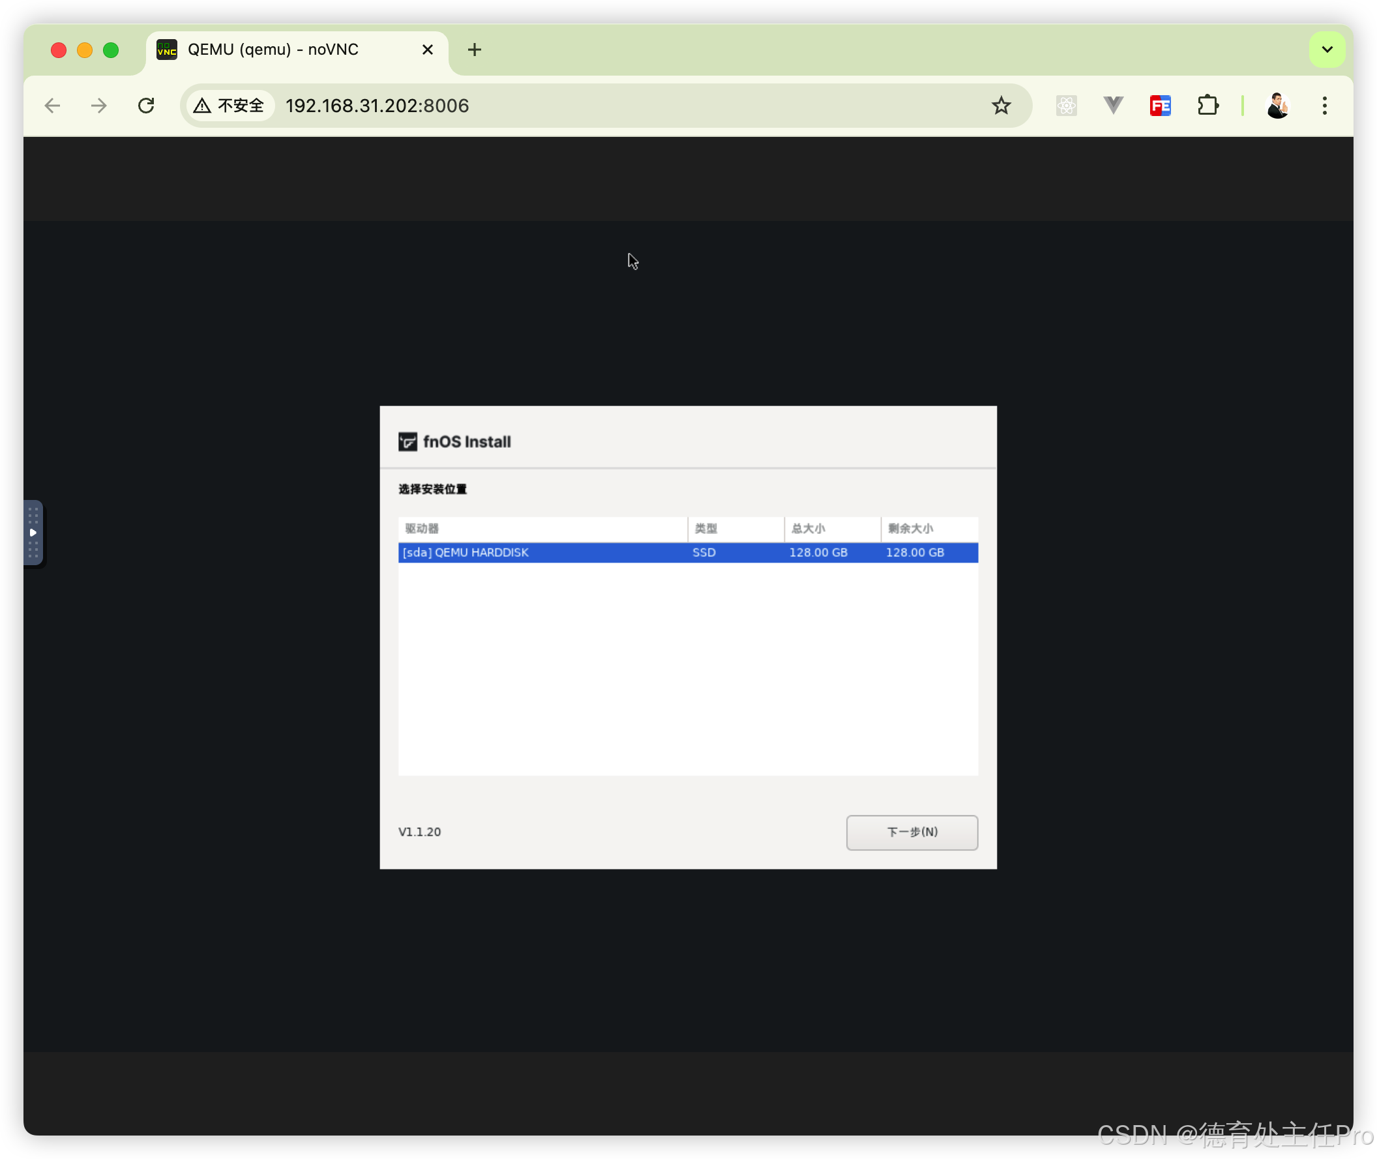Open Chrome three-dot menu
The width and height of the screenshot is (1377, 1159).
tap(1324, 106)
